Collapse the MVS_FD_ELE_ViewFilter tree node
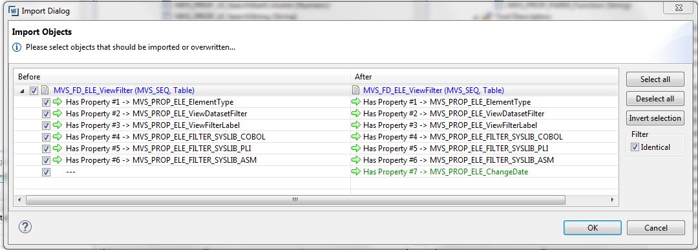Image resolution: width=698 pixels, height=250 pixels. click(22, 90)
